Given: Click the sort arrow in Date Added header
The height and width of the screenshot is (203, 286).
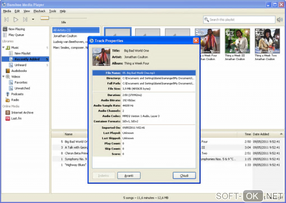Looking at the screenshot, I should tap(281, 134).
